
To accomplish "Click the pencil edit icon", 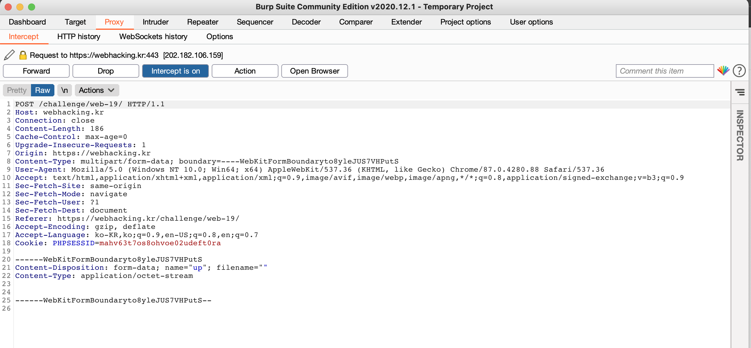I will coord(9,55).
